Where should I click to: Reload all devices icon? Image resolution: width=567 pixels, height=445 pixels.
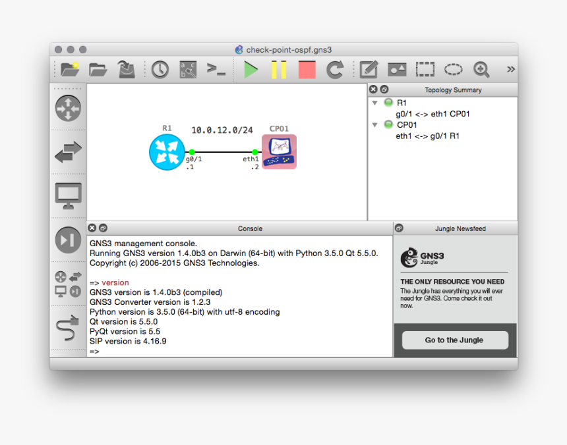coord(335,69)
